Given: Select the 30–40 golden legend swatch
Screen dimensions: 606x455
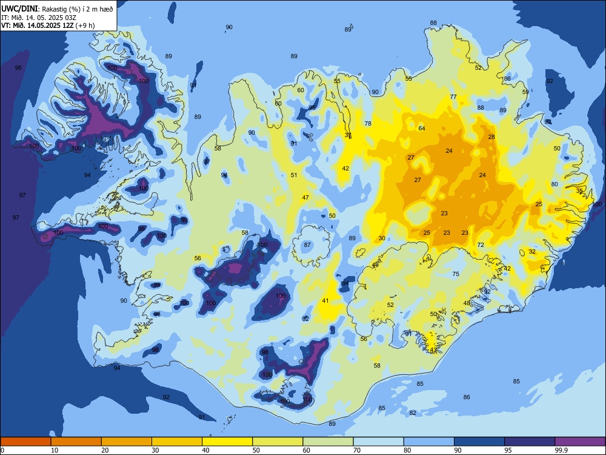Looking at the screenshot, I should [177, 442].
